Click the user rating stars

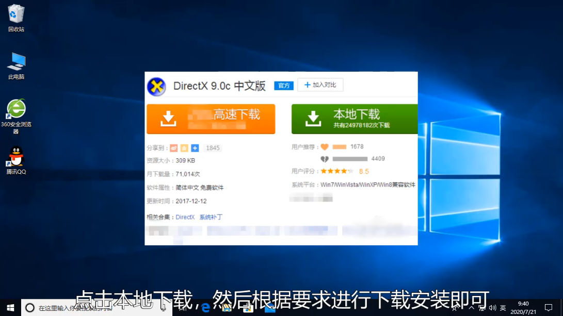click(336, 171)
